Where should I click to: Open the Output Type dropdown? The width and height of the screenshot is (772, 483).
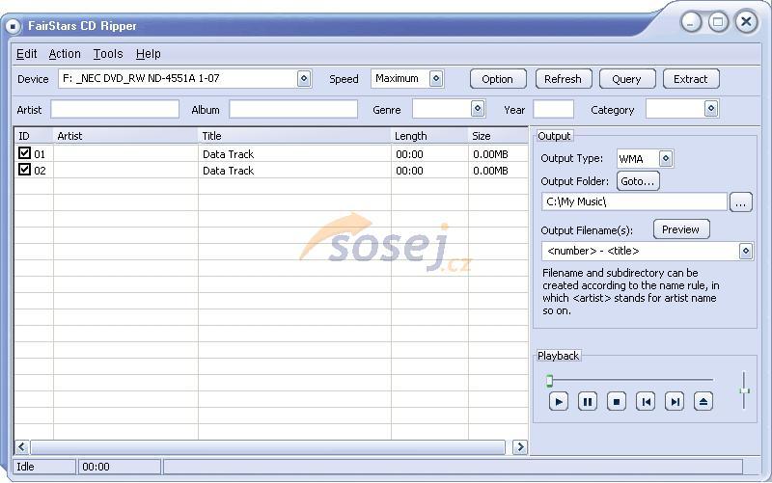666,159
